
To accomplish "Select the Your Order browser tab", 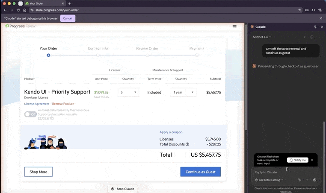I will coord(44,3).
